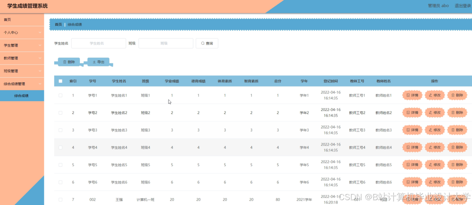This screenshot has width=472, height=205.
Task: Open 详情 for row 学号4
Action: 412,147
